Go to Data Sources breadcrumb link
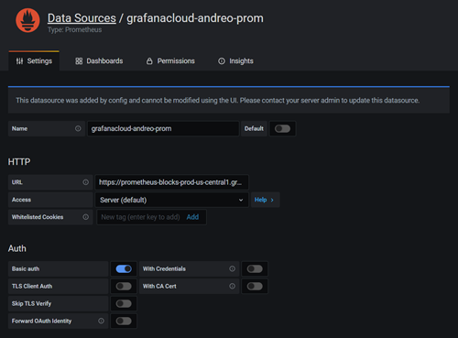The width and height of the screenshot is (458, 338). pos(82,18)
